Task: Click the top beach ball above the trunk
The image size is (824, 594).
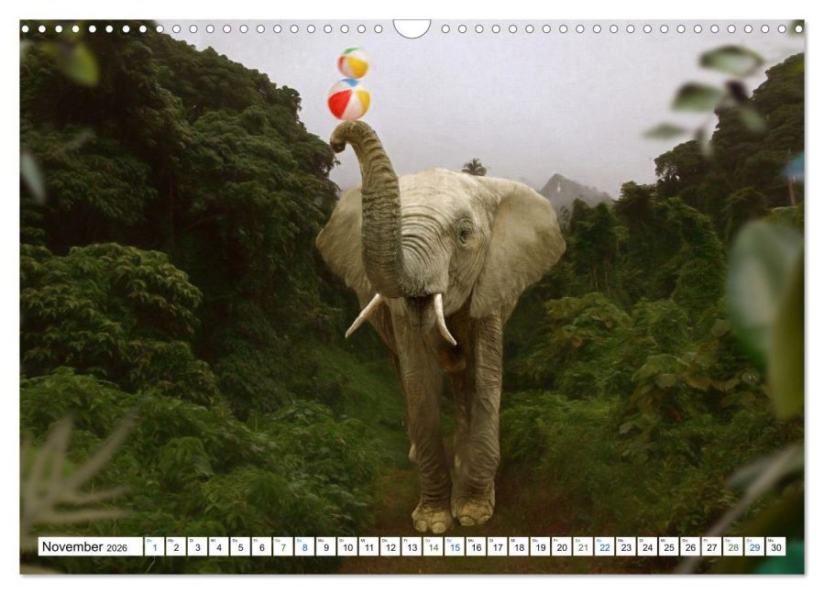Action: tap(353, 63)
